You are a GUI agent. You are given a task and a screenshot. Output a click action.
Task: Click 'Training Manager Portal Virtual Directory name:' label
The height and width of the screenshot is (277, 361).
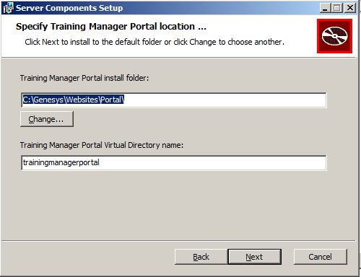102,145
